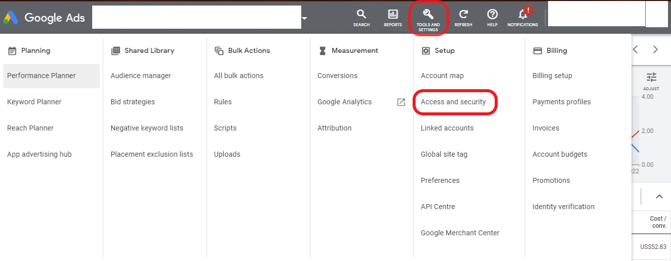The width and height of the screenshot is (671, 261).
Task: Open Audience manager
Action: point(141,76)
